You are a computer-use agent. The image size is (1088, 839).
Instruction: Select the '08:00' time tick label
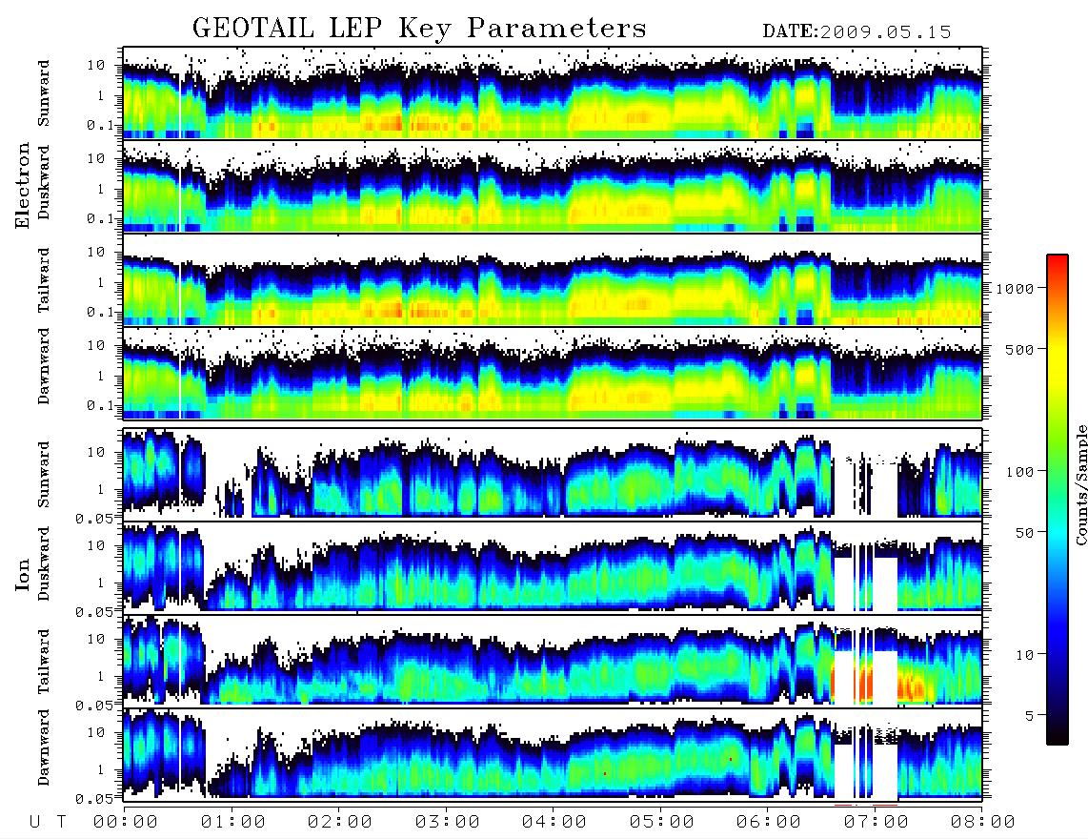983,823
